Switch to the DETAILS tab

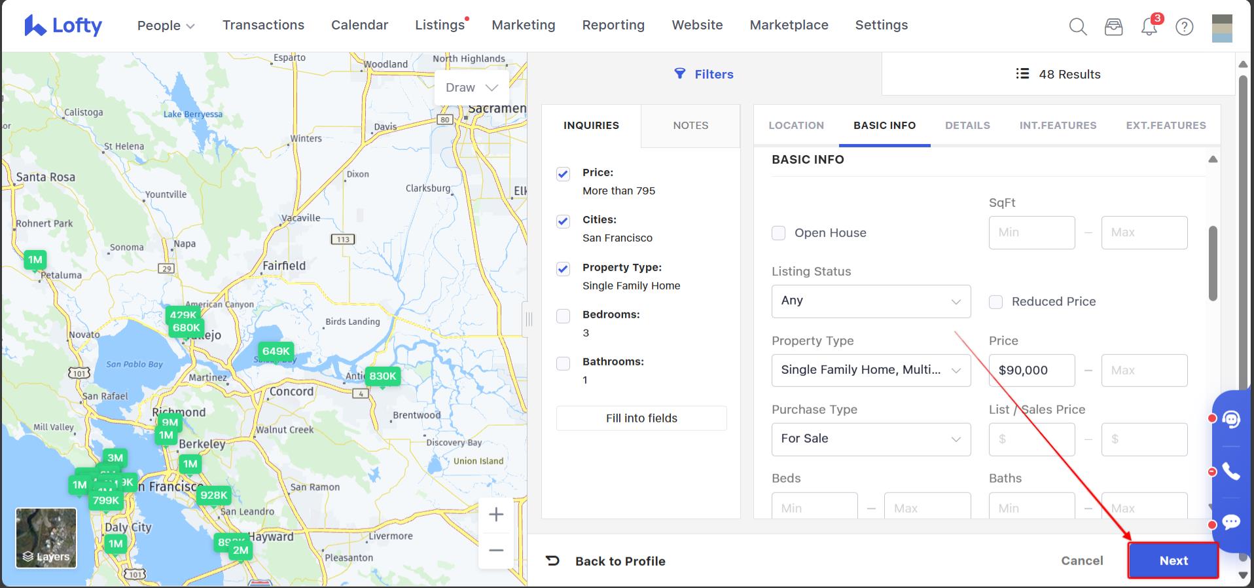click(x=967, y=126)
